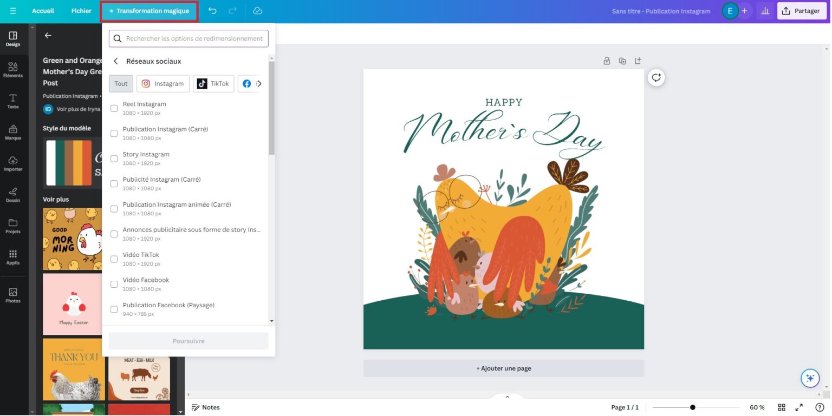
Task: Open the Éléments panel in the sidebar
Action: click(12, 69)
